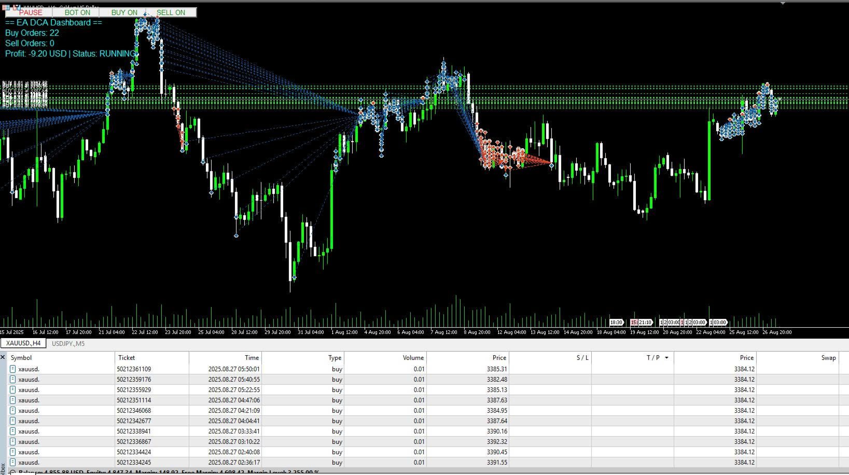Select ticket number 50212351114
This screenshot has width=849, height=475.
tap(134, 400)
